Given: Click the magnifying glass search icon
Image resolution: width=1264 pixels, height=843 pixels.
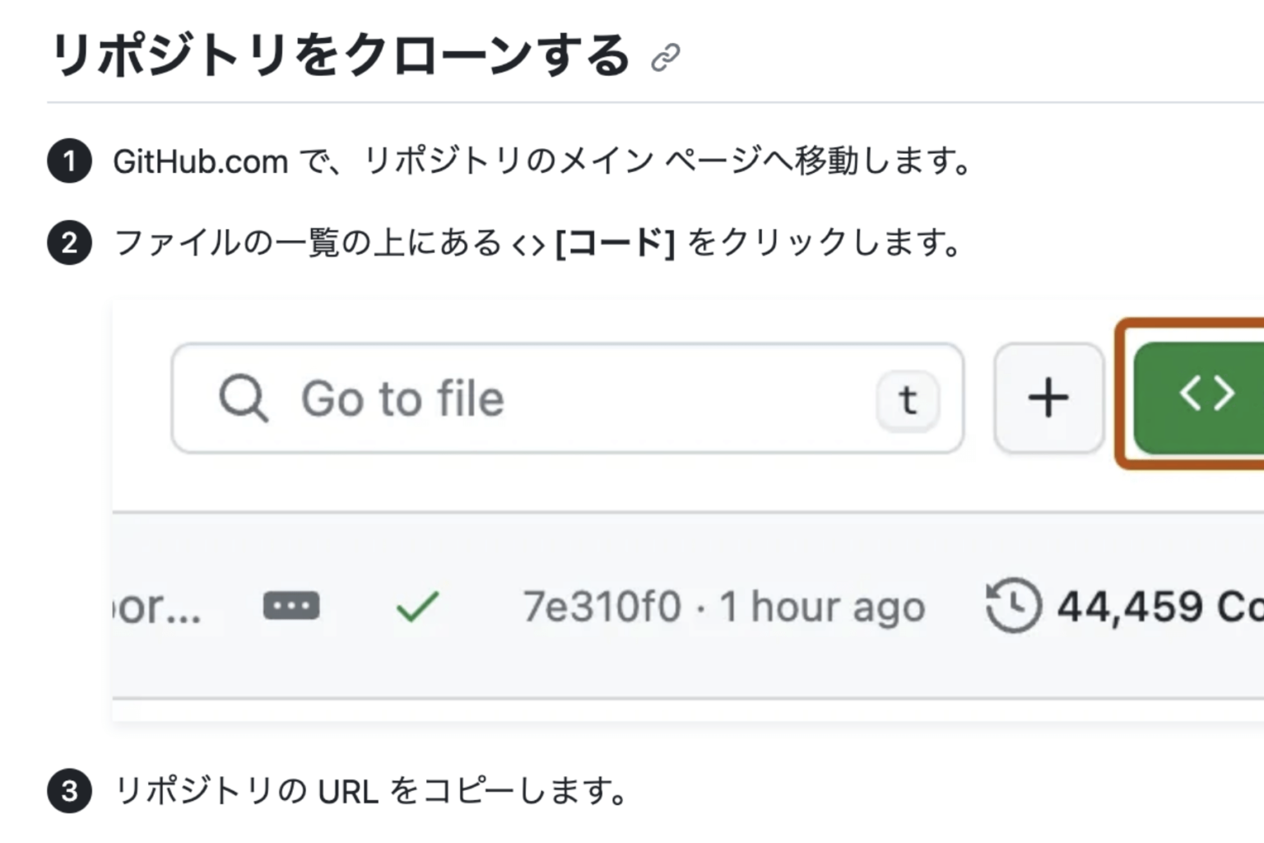Looking at the screenshot, I should [243, 398].
